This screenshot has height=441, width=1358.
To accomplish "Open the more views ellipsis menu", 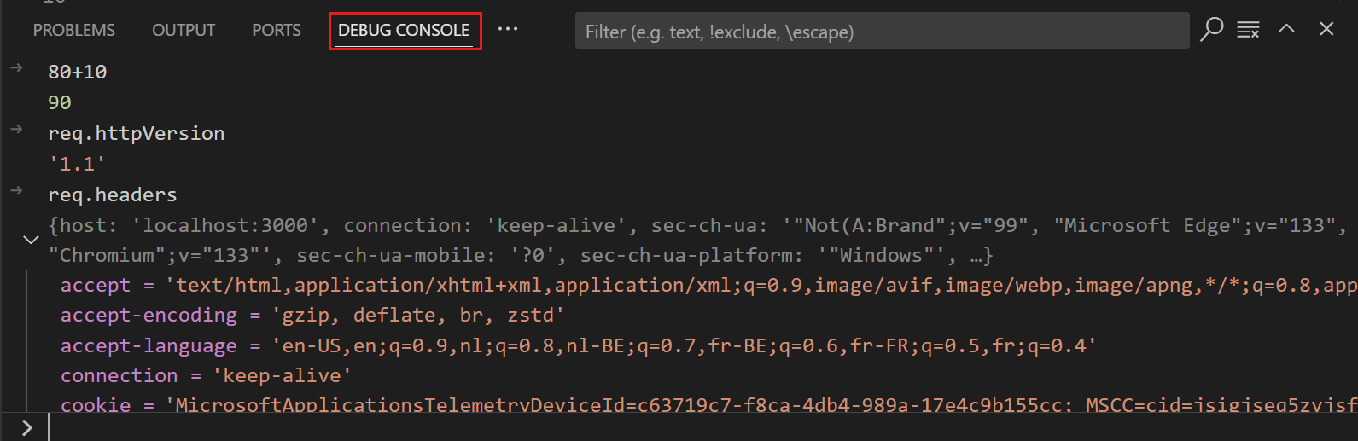I will coord(508,29).
